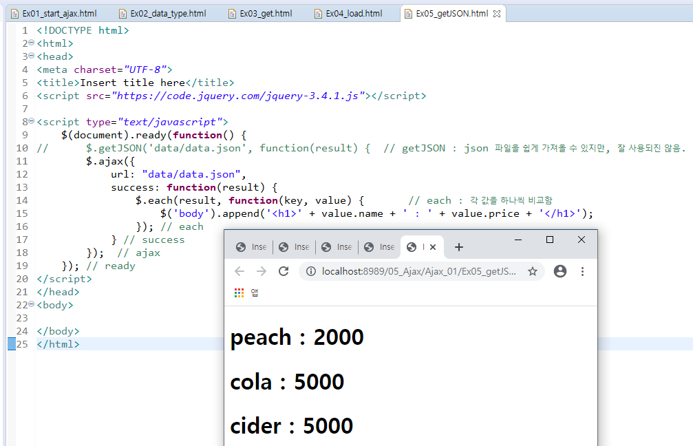This screenshot has height=446, width=693.
Task: Click the "UTF-8" charset value
Action: click(145, 70)
